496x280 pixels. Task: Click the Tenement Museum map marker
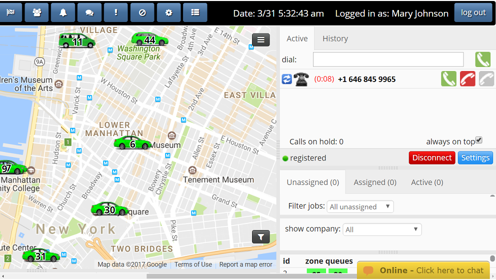[x=192, y=170]
